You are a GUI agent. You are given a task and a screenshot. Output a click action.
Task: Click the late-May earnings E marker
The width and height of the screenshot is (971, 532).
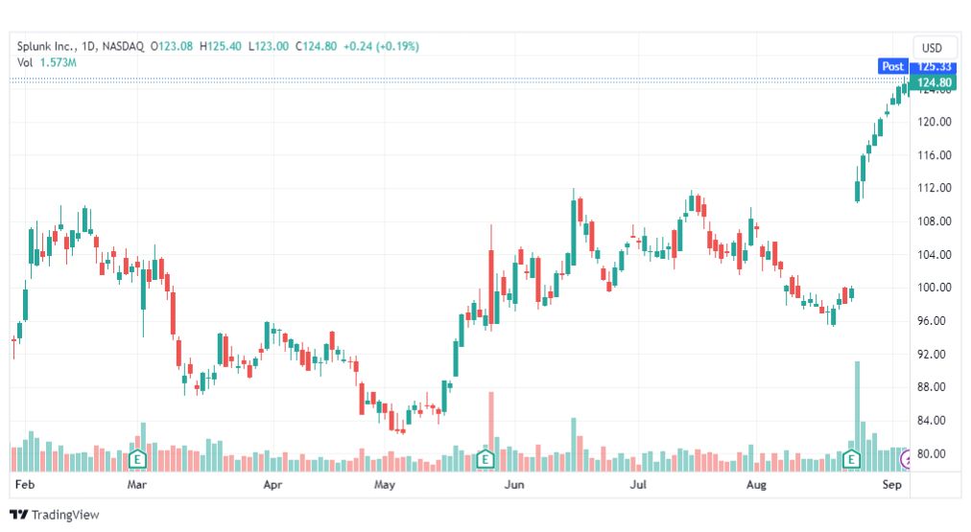[485, 459]
